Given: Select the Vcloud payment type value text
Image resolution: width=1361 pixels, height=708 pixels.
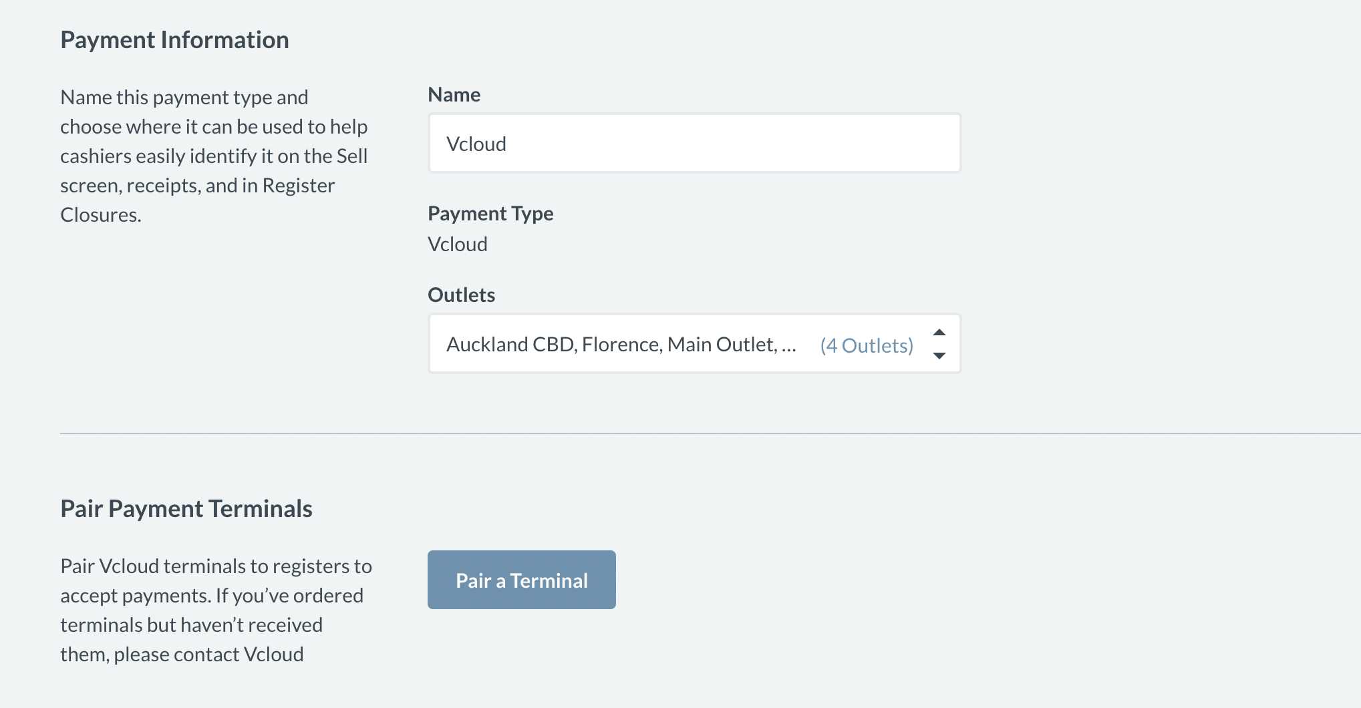Looking at the screenshot, I should (458, 244).
